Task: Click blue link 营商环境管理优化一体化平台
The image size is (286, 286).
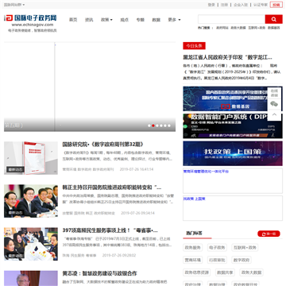Action: point(206,172)
